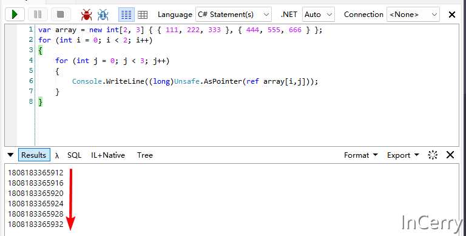The image size is (466, 236).
Task: Click the clear results sparkle icon
Action: pyautogui.click(x=433, y=155)
